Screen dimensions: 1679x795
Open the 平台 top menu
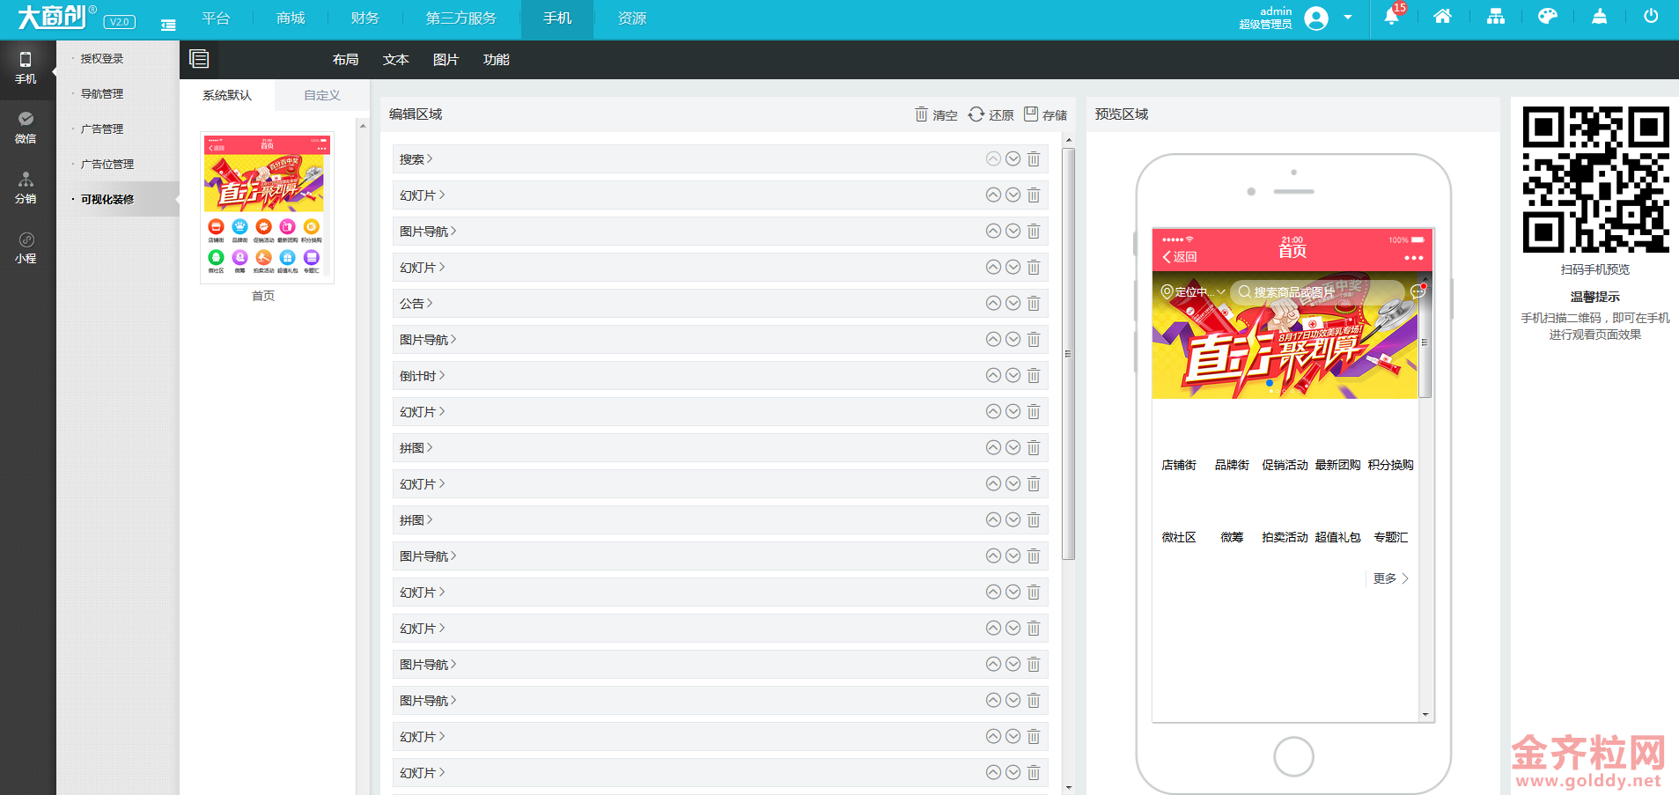[216, 18]
